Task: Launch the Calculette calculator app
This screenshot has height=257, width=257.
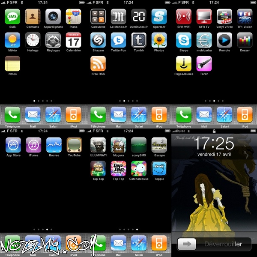Action: pyautogui.click(x=98, y=17)
